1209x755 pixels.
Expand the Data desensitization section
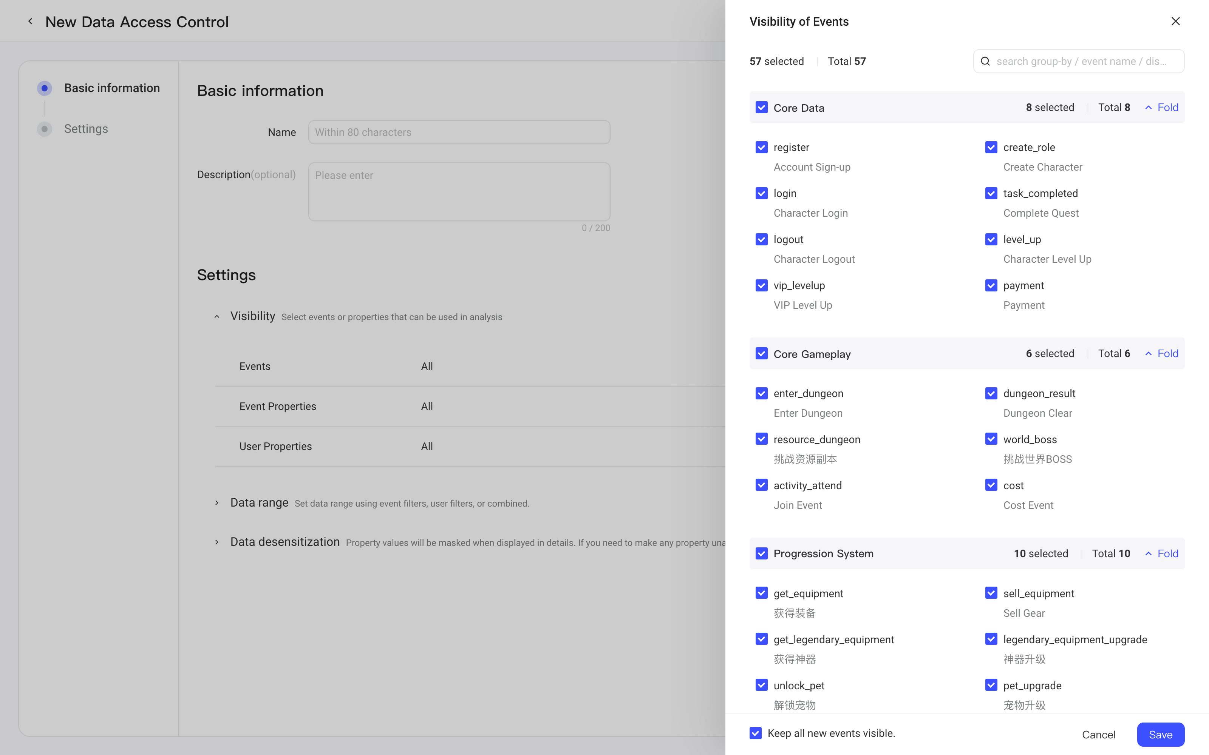(217, 542)
